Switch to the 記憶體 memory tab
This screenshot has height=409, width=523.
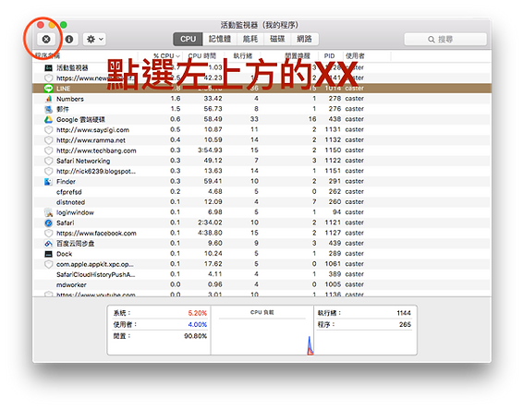[220, 39]
